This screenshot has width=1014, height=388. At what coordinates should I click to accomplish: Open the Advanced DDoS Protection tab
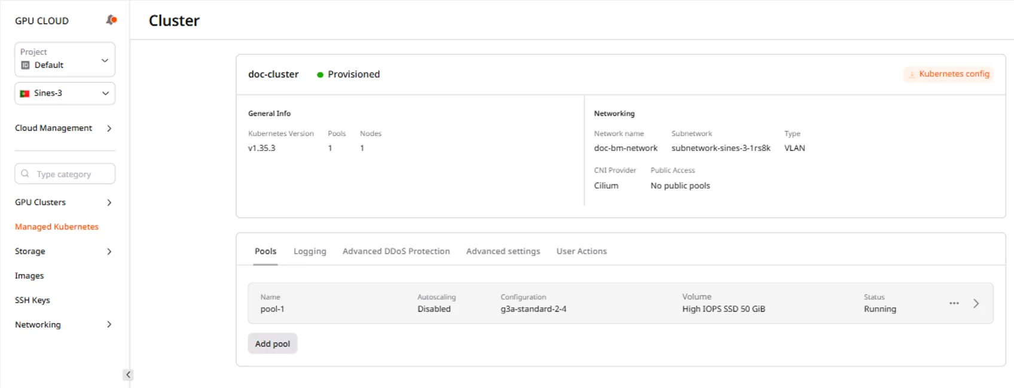coord(396,251)
